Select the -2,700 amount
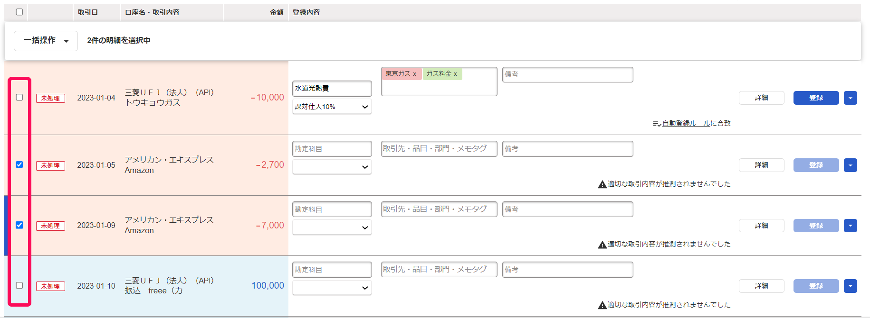 pyautogui.click(x=270, y=165)
